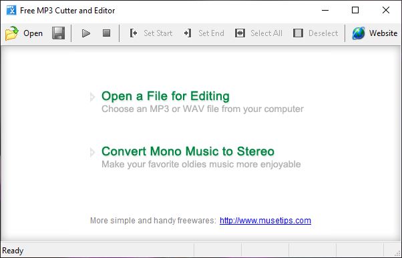Click Open a File for Editing
The height and width of the screenshot is (258, 402).
click(166, 96)
